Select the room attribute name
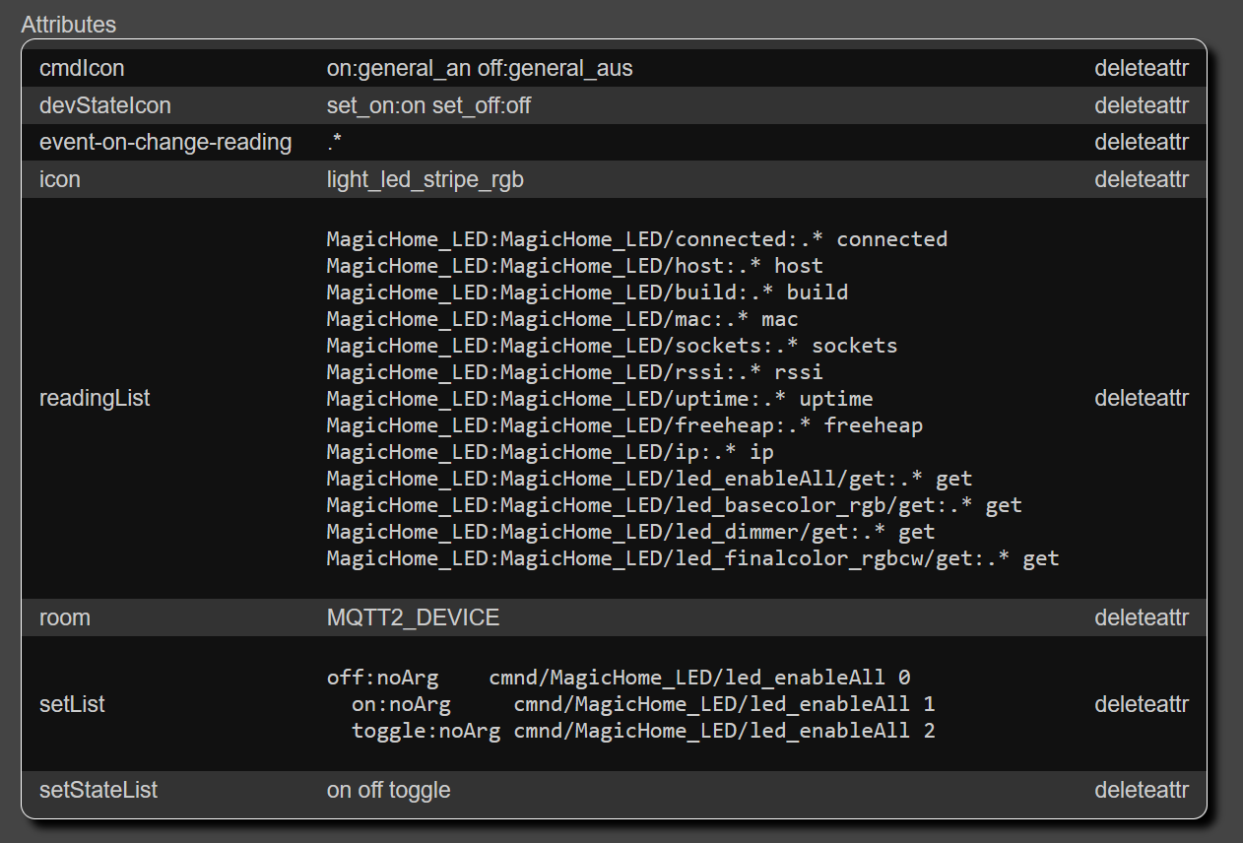Screen dimensions: 1243x843 click(65, 618)
